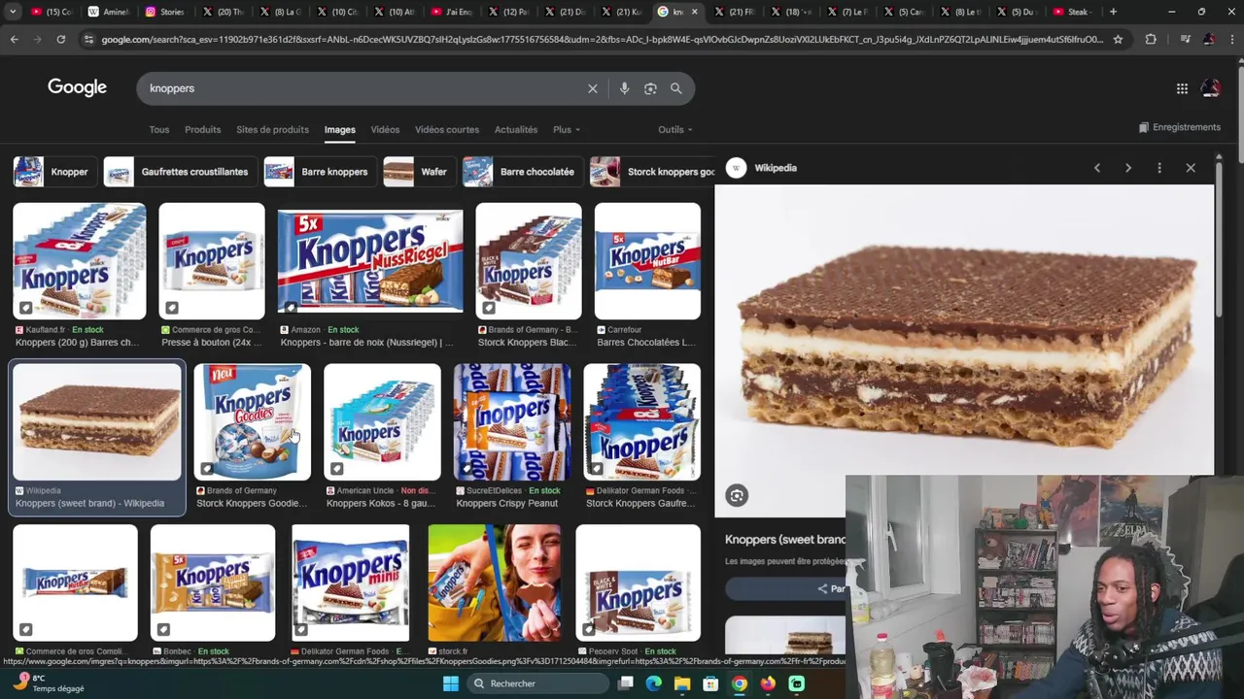
Task: Open a new browser tab
Action: (x=1113, y=12)
